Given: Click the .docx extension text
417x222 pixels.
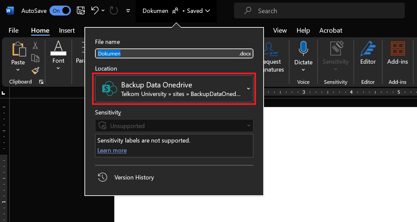Looking at the screenshot, I should 245,53.
